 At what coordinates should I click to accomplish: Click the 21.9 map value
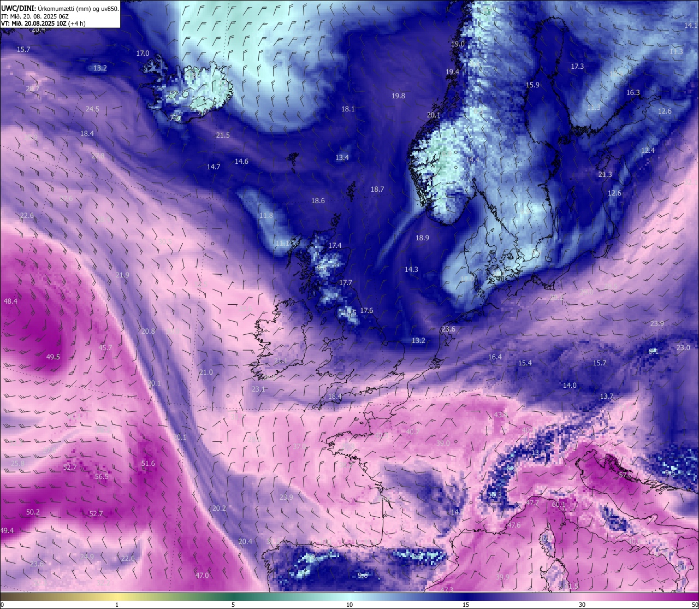point(122,275)
